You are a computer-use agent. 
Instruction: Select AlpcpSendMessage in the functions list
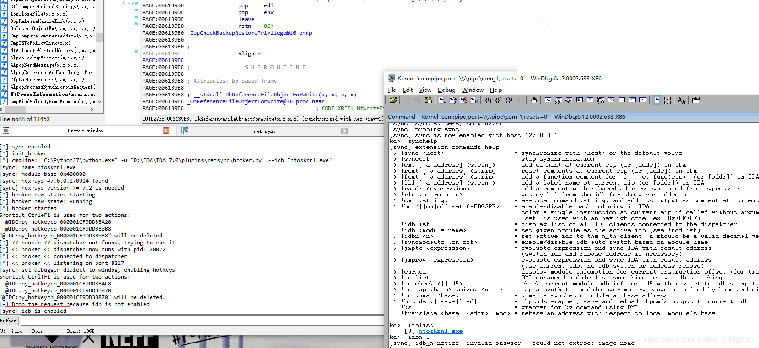tap(44, 65)
